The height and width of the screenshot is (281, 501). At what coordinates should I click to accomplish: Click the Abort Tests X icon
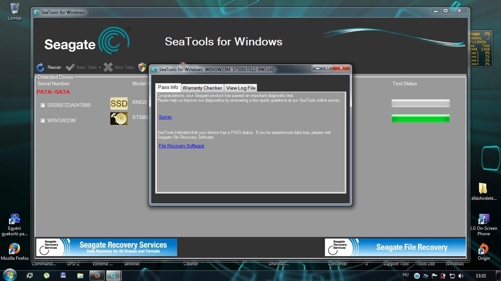coord(108,67)
